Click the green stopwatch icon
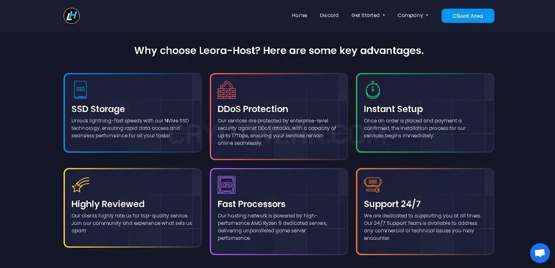This screenshot has width=555, height=268. (x=373, y=90)
